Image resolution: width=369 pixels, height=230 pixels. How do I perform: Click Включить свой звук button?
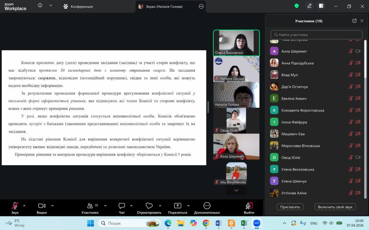click(x=335, y=207)
